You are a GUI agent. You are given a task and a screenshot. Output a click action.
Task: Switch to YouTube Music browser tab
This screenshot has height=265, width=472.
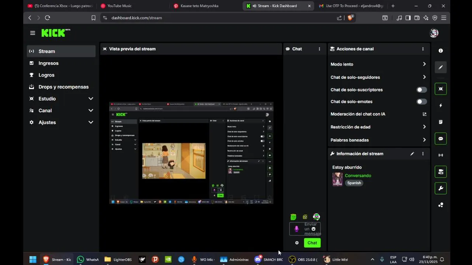pos(133,6)
